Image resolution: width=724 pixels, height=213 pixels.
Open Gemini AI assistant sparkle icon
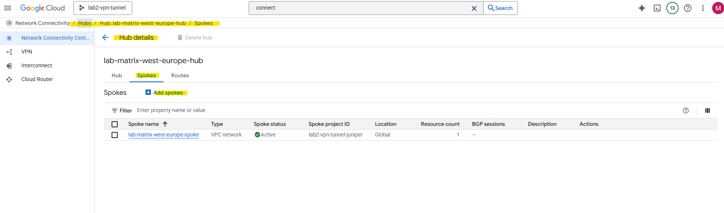coord(642,8)
